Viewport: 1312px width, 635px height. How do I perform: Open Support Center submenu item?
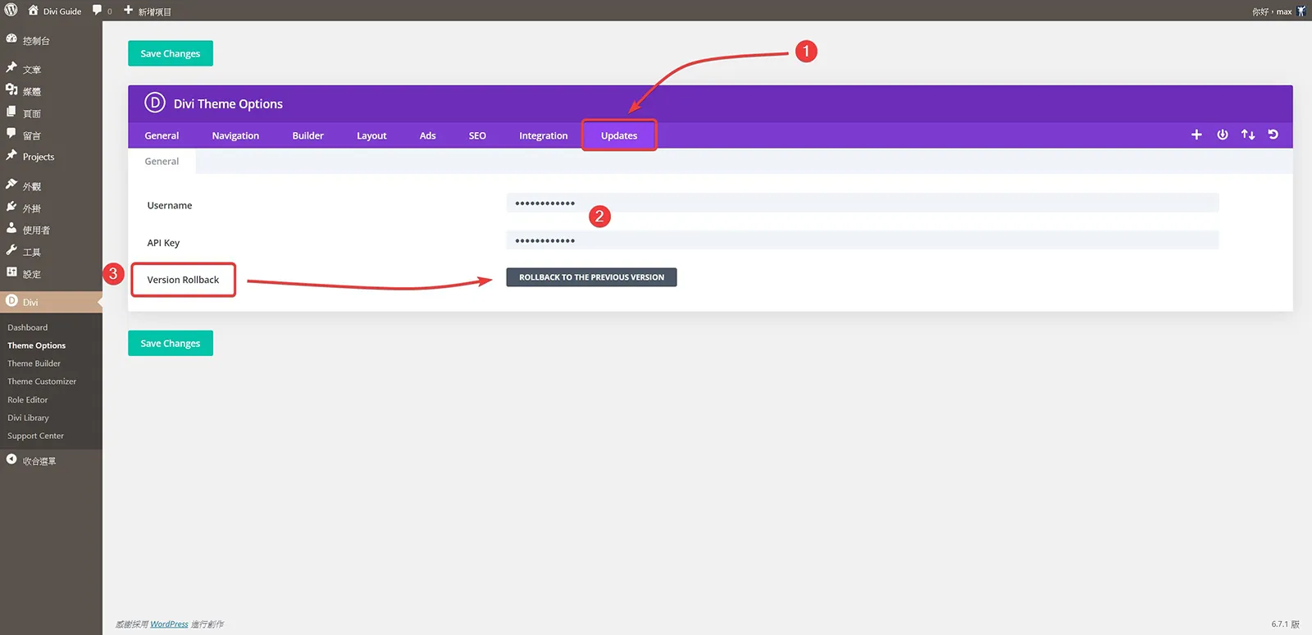point(36,436)
